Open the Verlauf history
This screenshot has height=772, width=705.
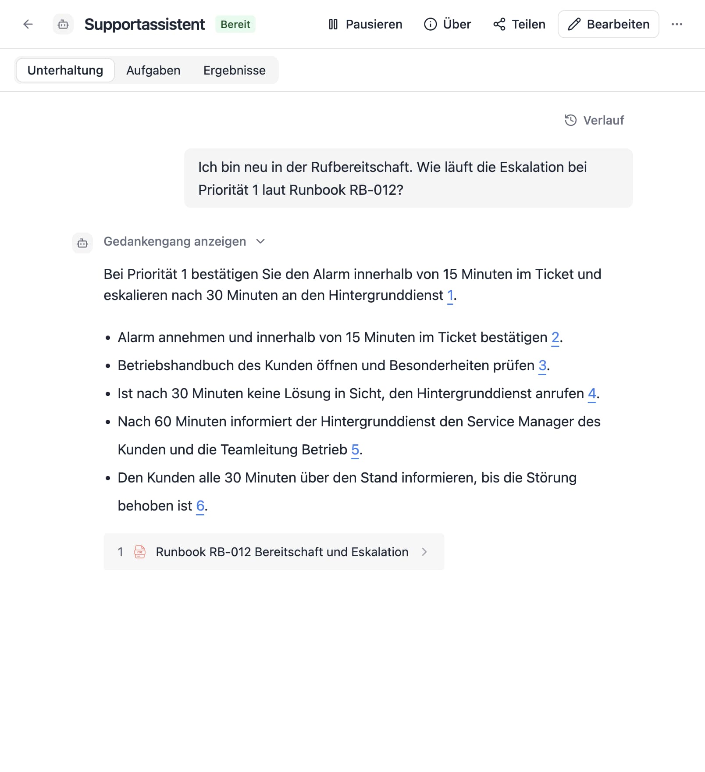(x=595, y=120)
